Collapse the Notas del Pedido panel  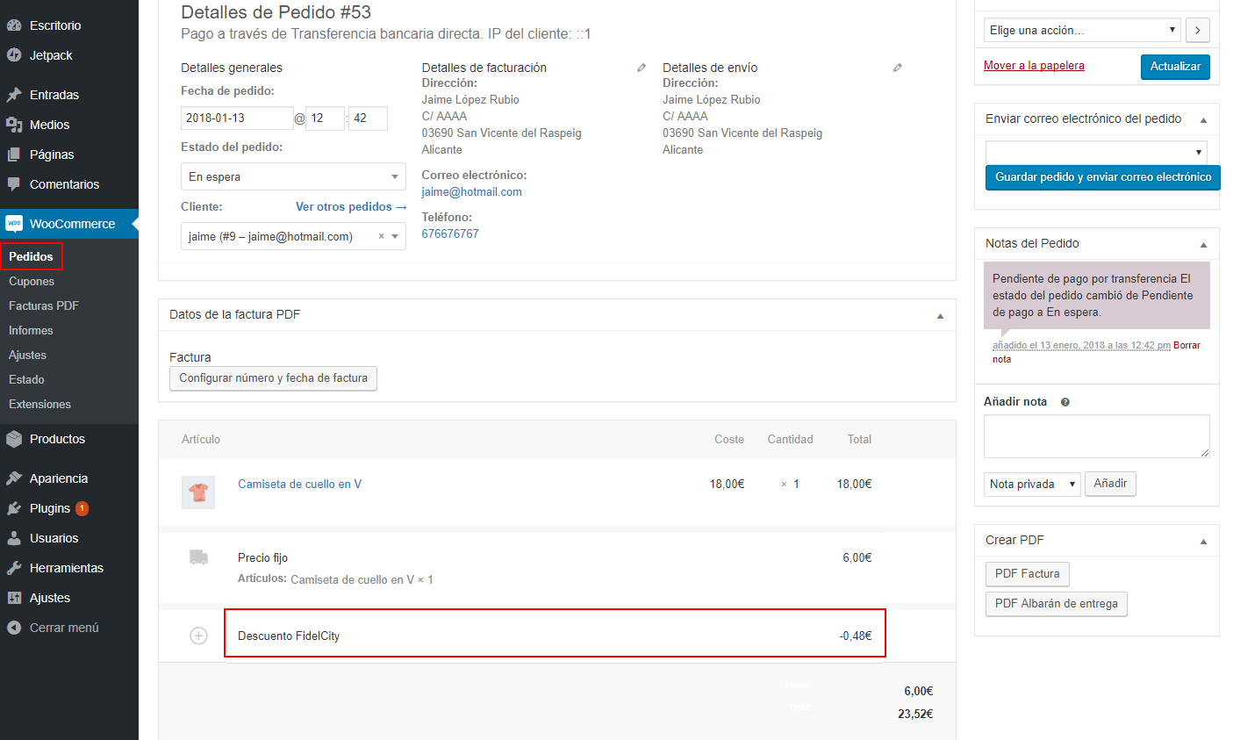1203,244
